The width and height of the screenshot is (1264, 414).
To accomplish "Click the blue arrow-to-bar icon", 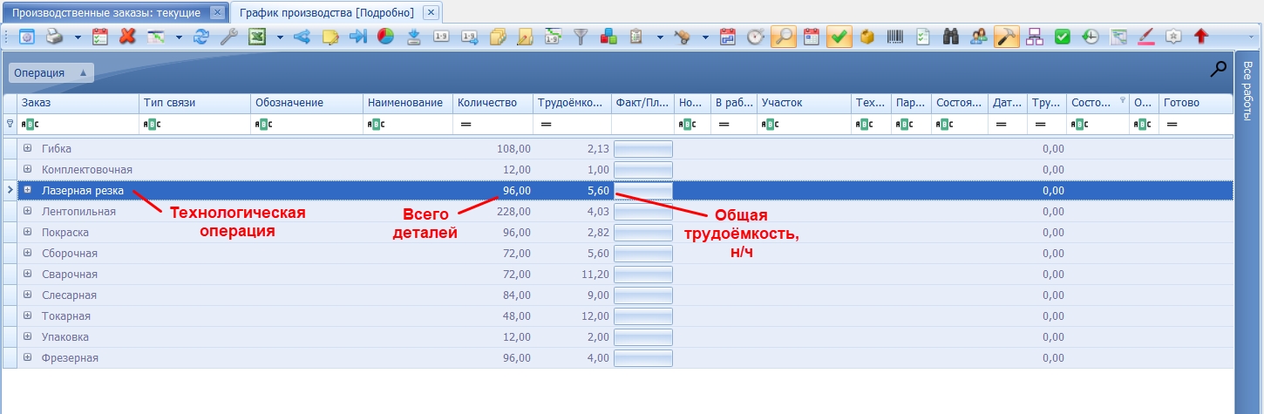I will pos(358,37).
